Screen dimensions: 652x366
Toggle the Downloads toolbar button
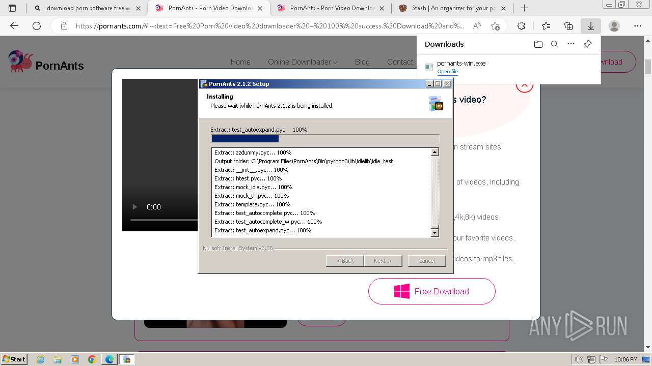[591, 26]
